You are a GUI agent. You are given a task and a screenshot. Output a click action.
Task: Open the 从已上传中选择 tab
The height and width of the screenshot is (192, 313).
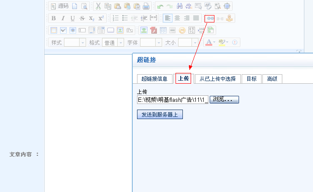pyautogui.click(x=217, y=79)
